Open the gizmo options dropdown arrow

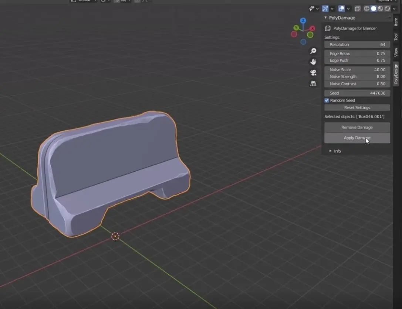point(332,9)
